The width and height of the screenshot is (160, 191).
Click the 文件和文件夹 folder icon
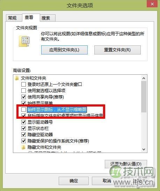coord(17,78)
